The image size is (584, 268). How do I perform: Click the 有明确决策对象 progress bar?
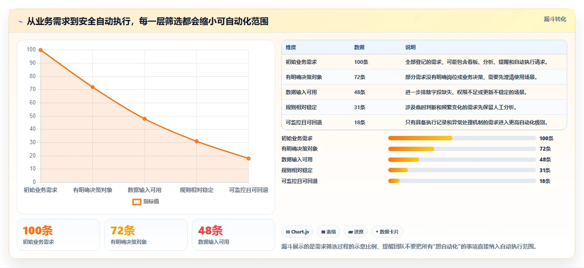tap(462, 149)
